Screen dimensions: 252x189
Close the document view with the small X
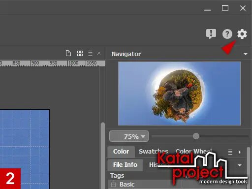(99, 53)
